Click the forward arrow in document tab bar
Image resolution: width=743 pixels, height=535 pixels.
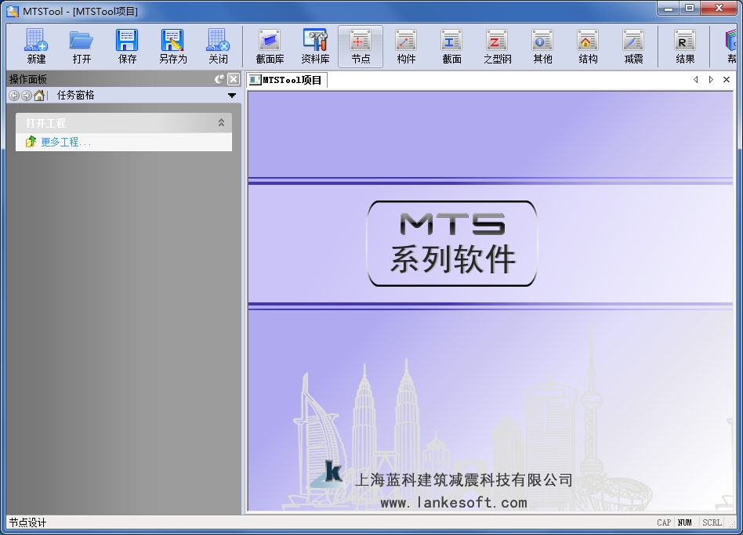click(710, 79)
